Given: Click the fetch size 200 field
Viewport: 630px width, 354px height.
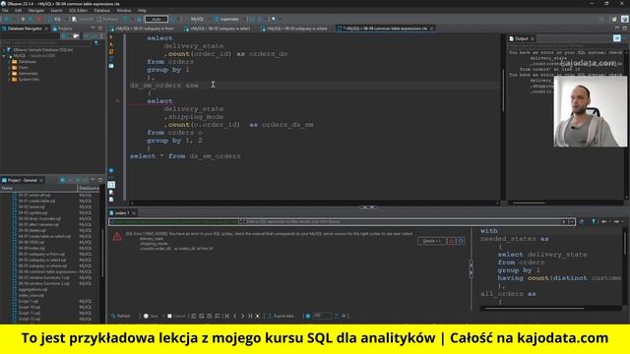Looking at the screenshot, I should (322, 316).
